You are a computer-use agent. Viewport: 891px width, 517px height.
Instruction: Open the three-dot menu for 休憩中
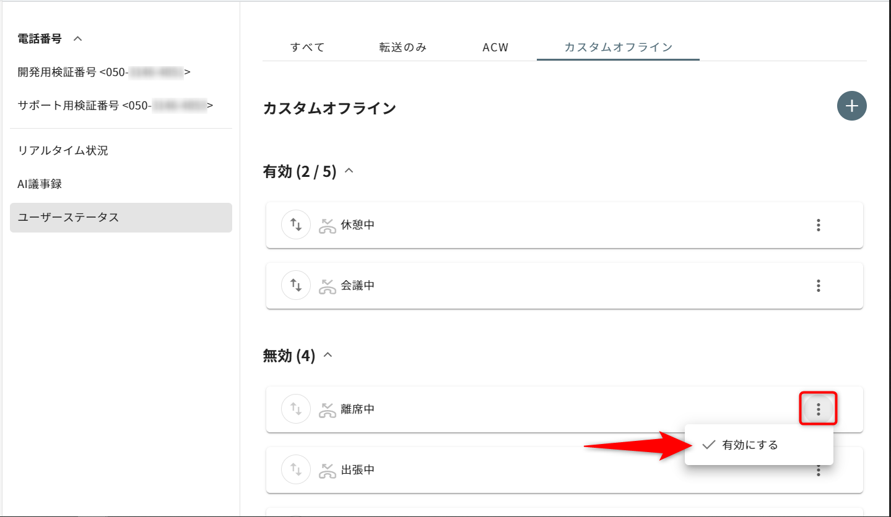(x=818, y=225)
